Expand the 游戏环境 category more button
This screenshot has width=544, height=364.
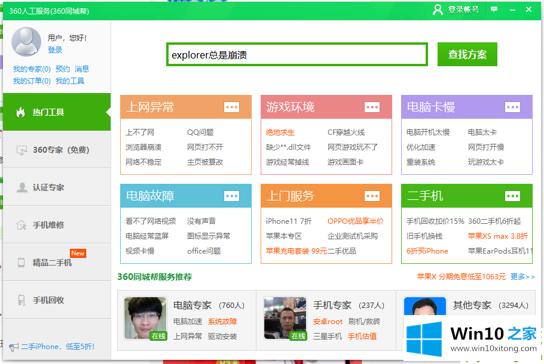(372, 107)
